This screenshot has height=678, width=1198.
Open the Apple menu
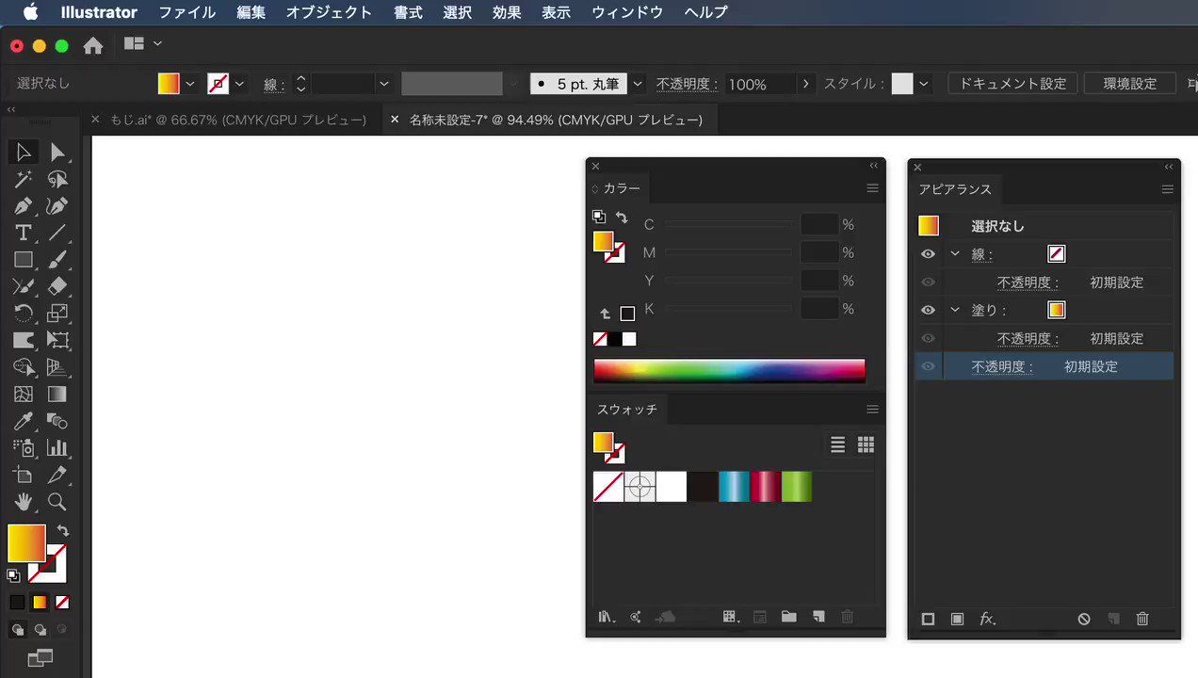coord(30,12)
